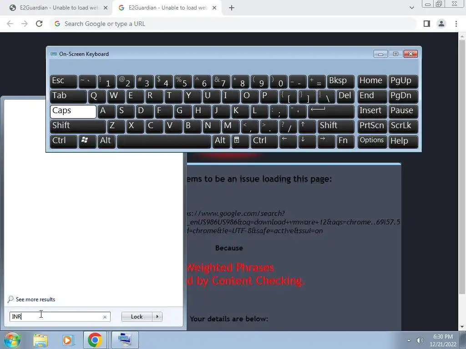Open the Chrome three-dot menu
This screenshot has width=466, height=349.
tap(456, 24)
